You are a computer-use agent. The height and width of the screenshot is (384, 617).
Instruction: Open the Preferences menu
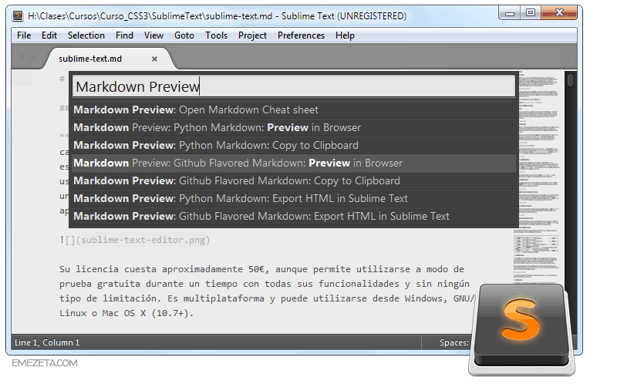301,35
